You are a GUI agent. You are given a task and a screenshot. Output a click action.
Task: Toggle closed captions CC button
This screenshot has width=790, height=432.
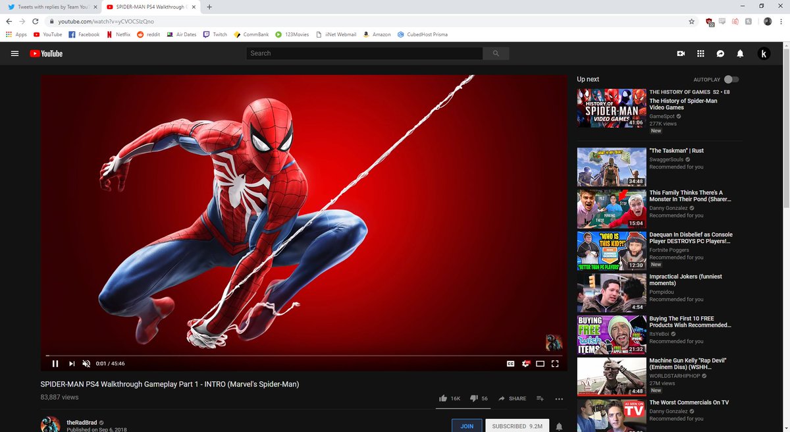point(510,364)
